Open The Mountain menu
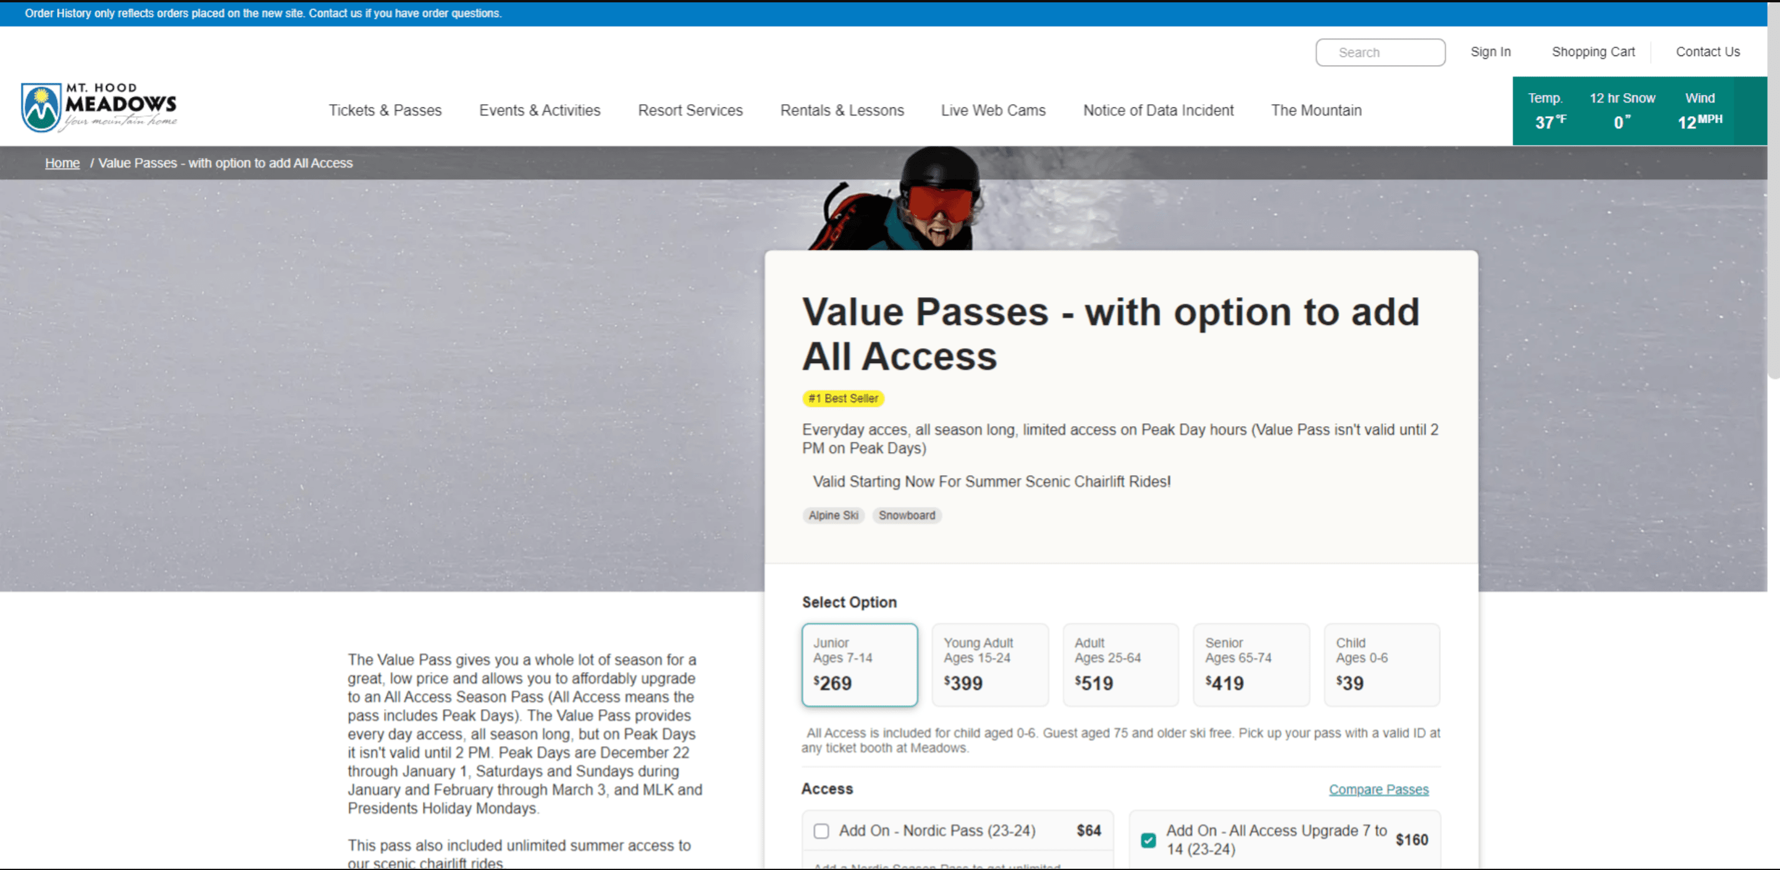 [x=1316, y=110]
